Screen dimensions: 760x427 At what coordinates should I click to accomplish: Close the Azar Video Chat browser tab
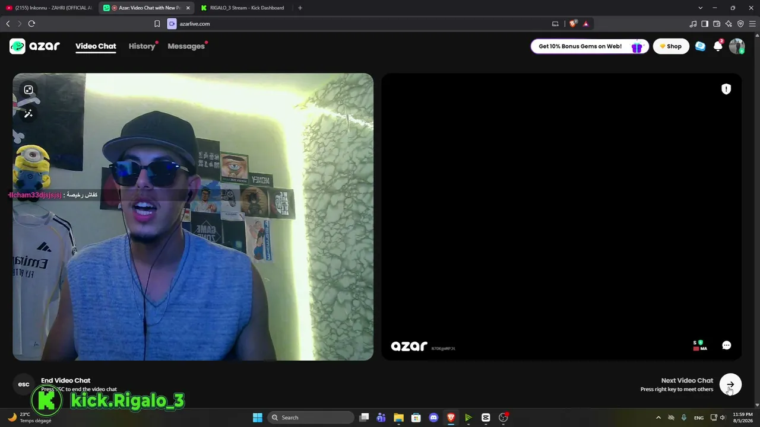point(188,8)
